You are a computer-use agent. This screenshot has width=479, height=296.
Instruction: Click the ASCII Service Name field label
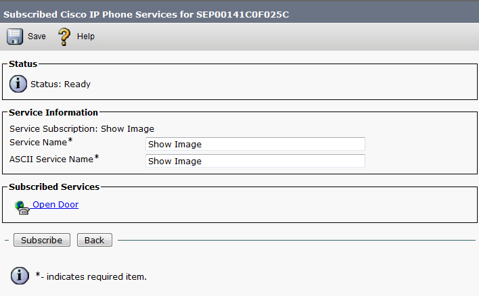click(x=51, y=160)
